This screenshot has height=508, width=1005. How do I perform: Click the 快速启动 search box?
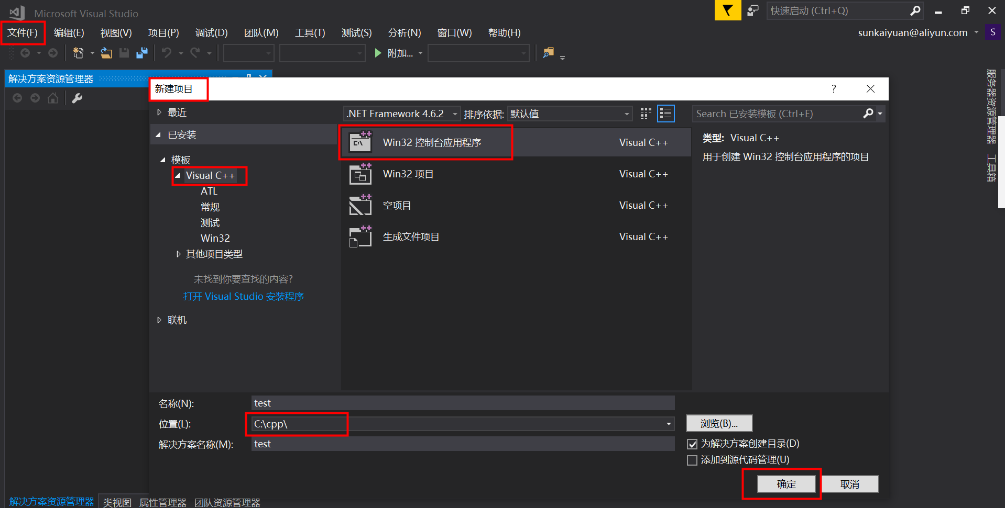pyautogui.click(x=838, y=10)
